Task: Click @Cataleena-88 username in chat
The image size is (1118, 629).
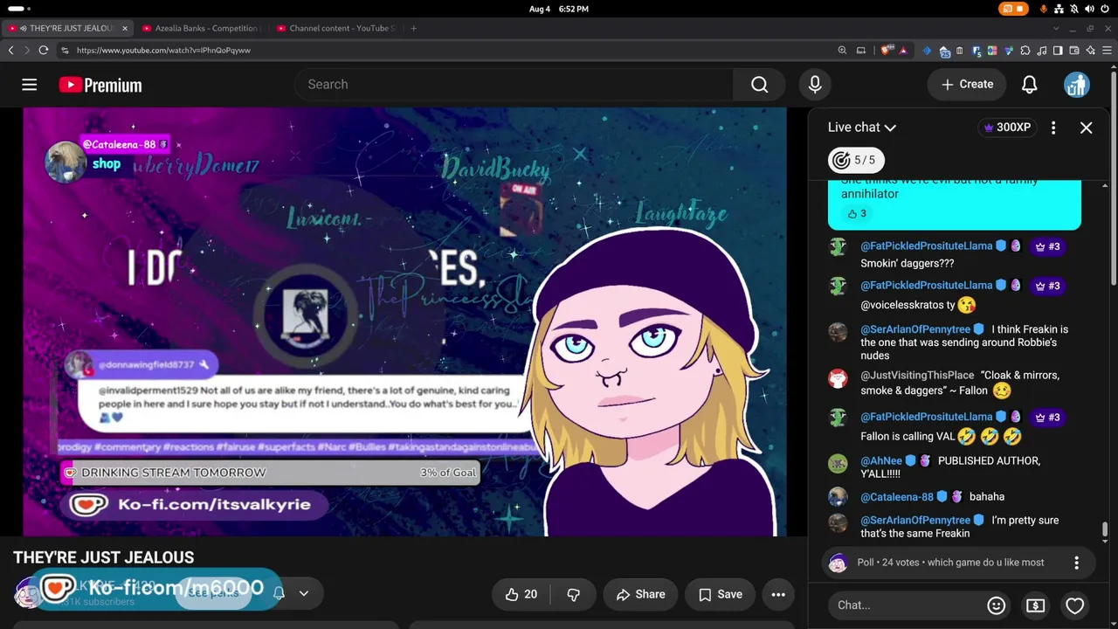Action: (897, 497)
